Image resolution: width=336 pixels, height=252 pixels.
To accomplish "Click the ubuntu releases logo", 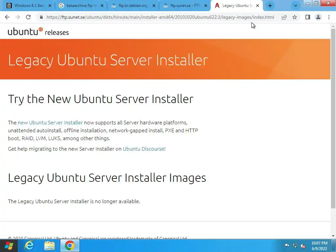I will click(38, 31).
